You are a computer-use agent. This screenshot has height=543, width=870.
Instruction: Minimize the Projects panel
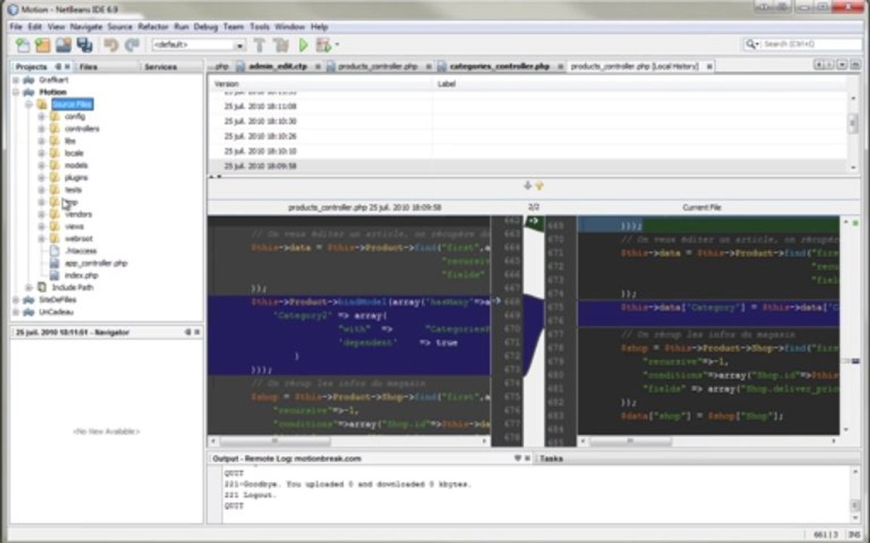coord(57,66)
